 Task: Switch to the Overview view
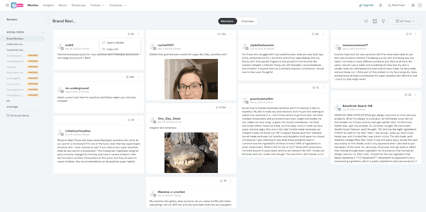click(x=247, y=21)
